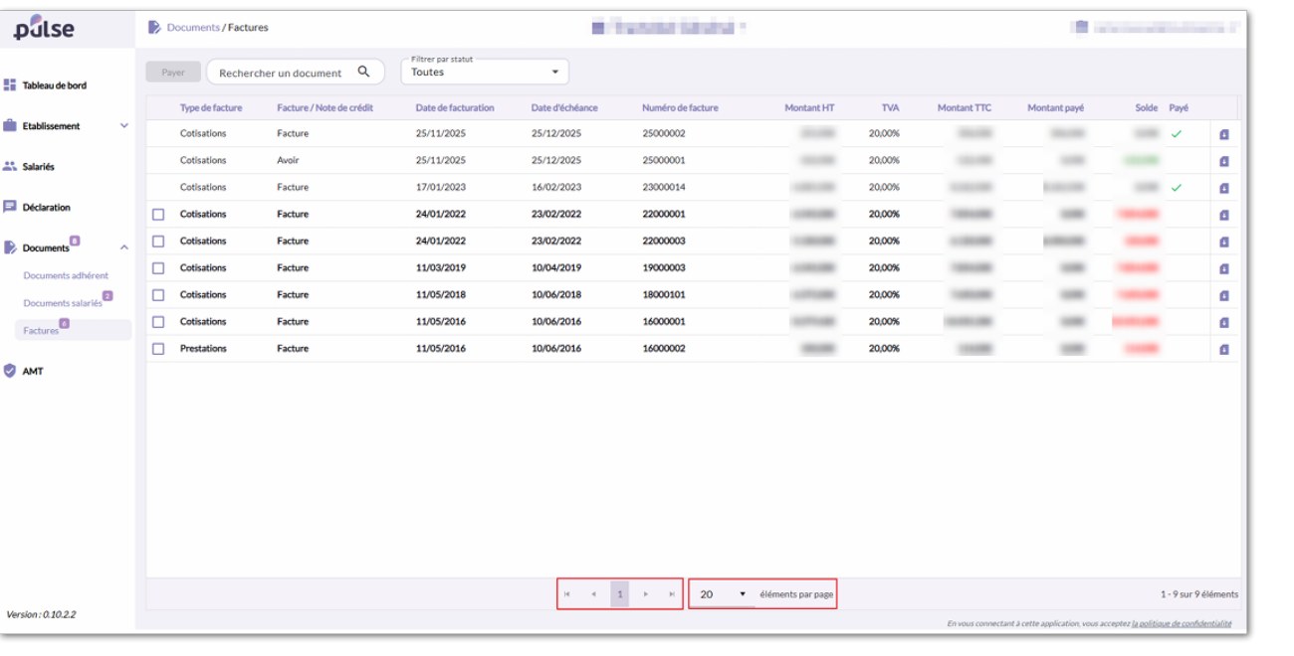
Task: Download the document for invoice 16000002
Action: tap(1224, 349)
